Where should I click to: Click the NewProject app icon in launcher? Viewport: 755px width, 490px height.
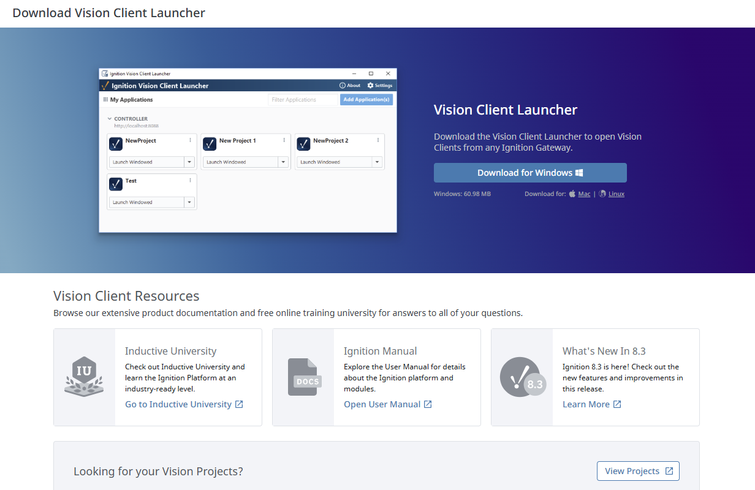point(116,144)
